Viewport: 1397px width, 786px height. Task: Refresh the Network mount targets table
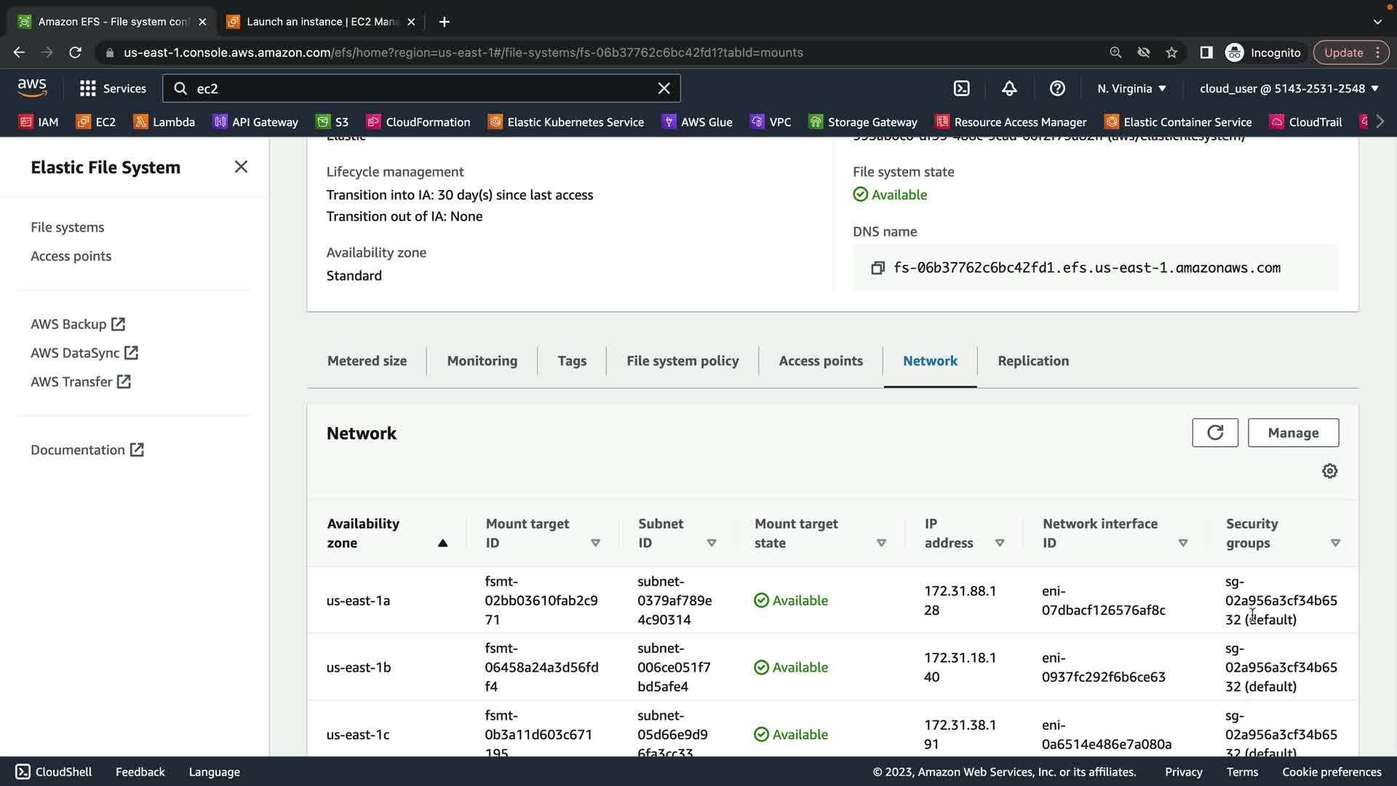pyautogui.click(x=1214, y=433)
